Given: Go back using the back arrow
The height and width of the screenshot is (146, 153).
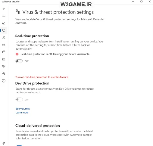Looking at the screenshot, I should 4,9.
